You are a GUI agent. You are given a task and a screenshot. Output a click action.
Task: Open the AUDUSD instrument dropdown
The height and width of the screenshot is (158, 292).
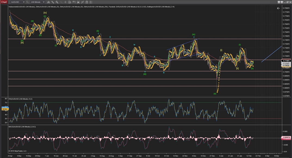click(x=18, y=2)
